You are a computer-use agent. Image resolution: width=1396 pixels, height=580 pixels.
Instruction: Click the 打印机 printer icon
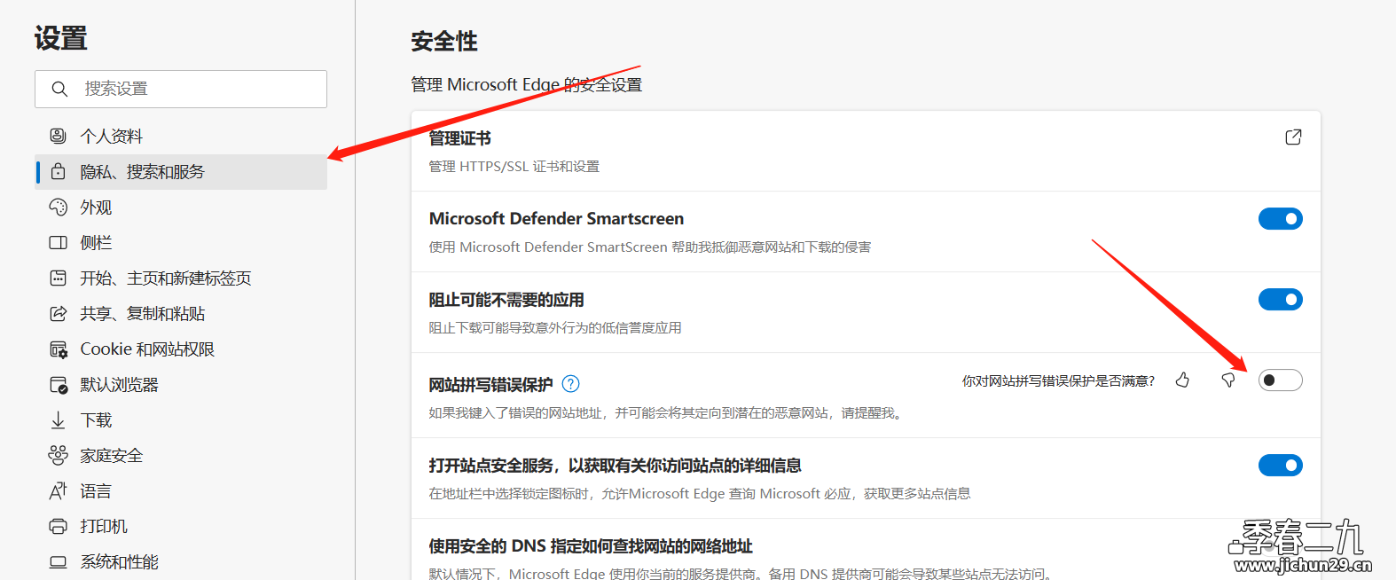(58, 527)
